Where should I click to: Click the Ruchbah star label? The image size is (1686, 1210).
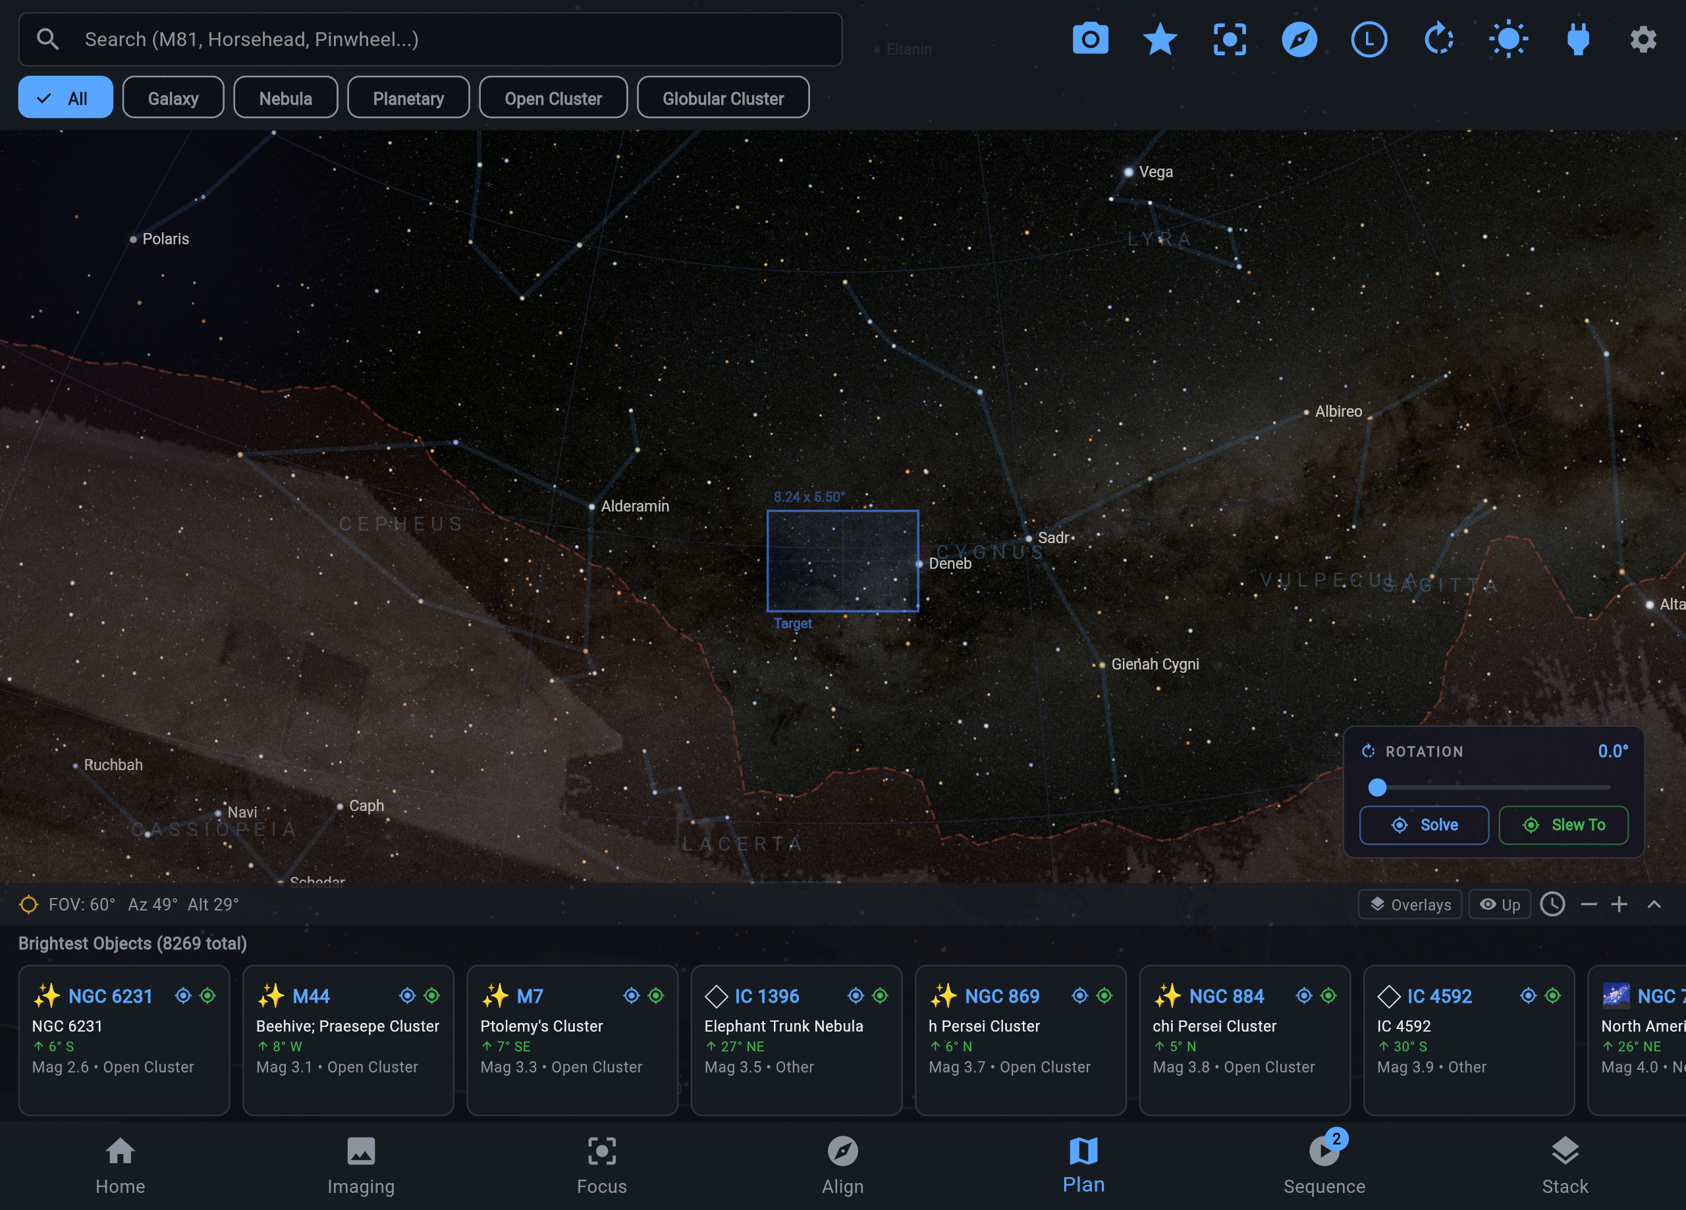tap(113, 764)
